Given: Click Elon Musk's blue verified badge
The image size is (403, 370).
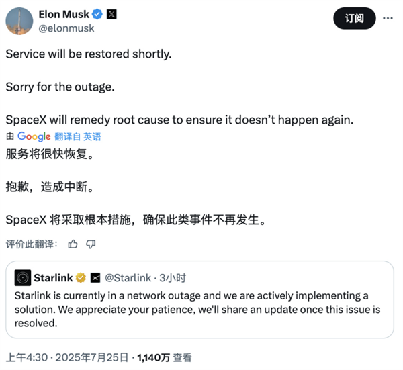Looking at the screenshot, I should (98, 14).
